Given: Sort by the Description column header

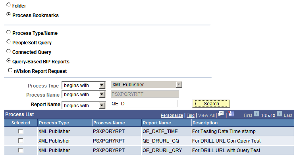Looking at the screenshot, I should pos(205,123).
